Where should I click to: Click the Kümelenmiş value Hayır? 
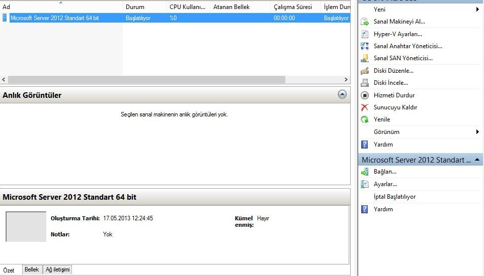click(x=263, y=218)
